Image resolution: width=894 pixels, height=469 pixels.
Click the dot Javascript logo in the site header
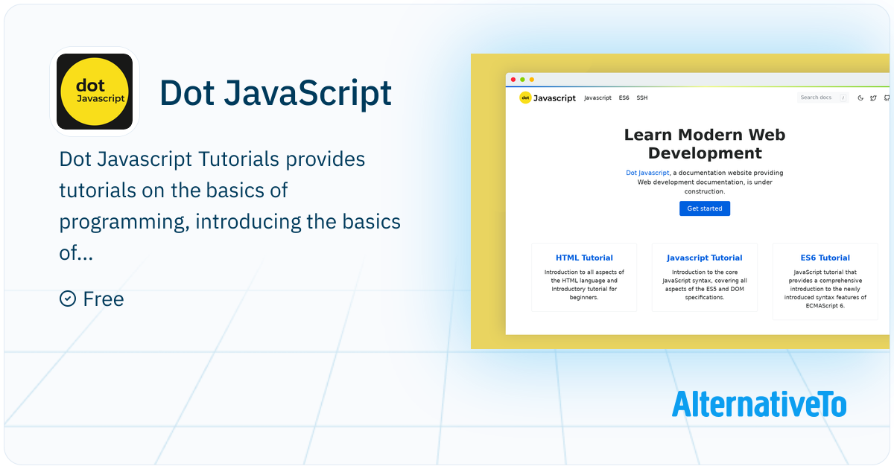pos(548,98)
